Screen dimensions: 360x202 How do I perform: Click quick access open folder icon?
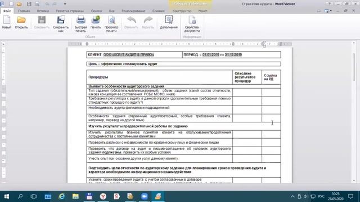click(x=19, y=4)
